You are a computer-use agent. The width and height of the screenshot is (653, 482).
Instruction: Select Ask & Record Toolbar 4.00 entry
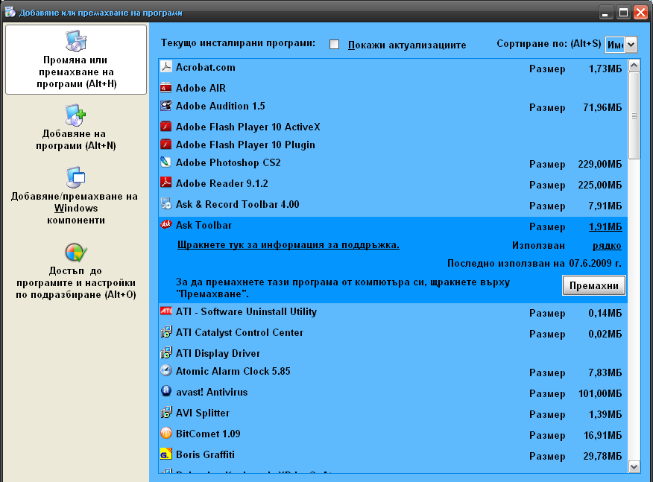(x=393, y=204)
